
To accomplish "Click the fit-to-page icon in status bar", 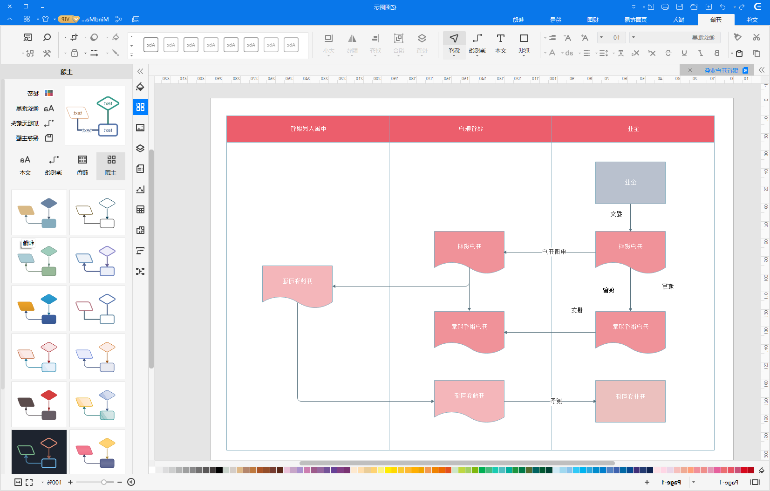I will [18, 482].
